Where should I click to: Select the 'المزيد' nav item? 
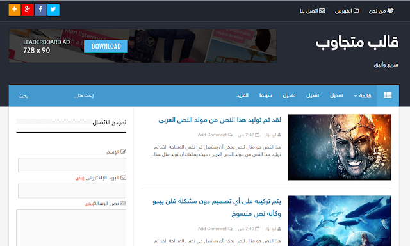pos(242,95)
